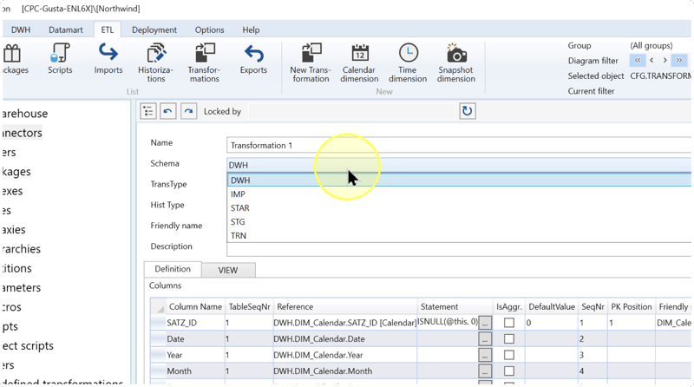694x387 pixels.
Task: Select the Hierarchies tree item
Action: tap(21, 249)
